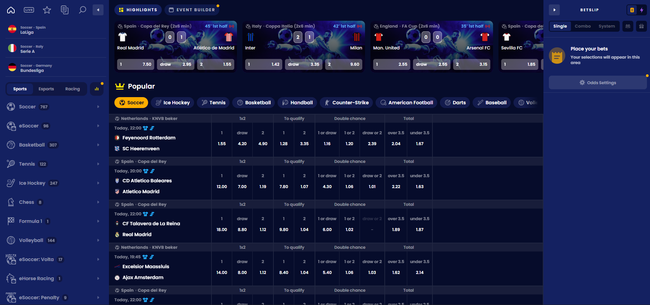Screen dimensions: 650x305
Task: Go to the home page icon
Action: pyautogui.click(x=11, y=10)
